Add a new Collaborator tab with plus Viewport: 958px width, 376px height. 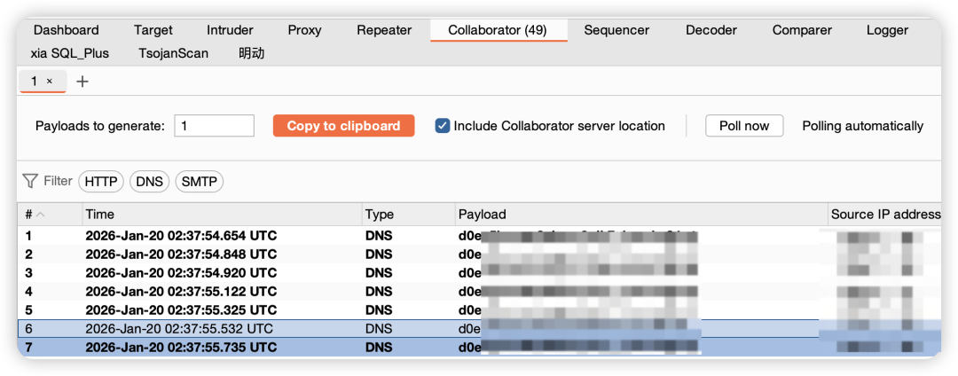(x=82, y=82)
